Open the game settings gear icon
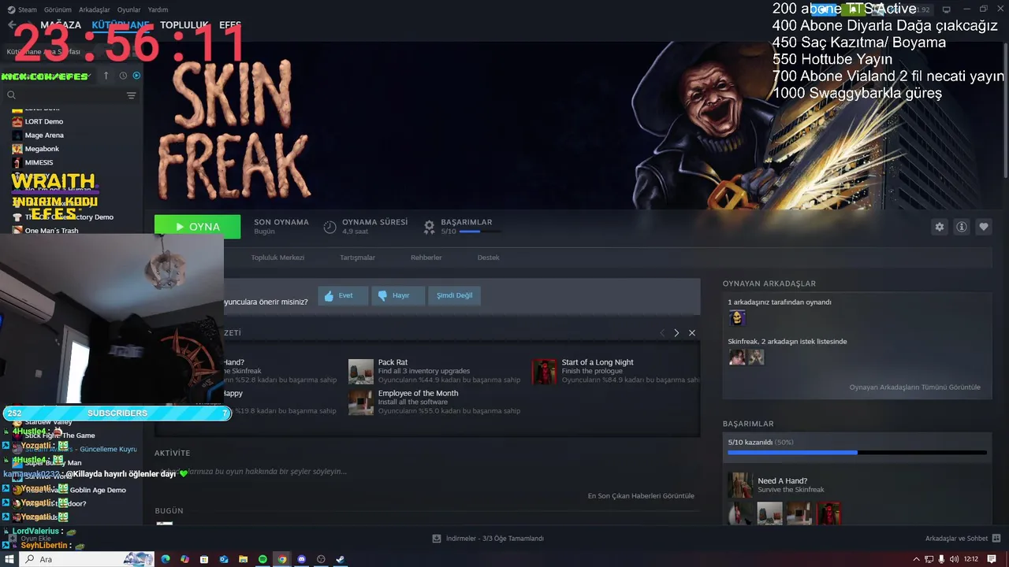 (939, 227)
